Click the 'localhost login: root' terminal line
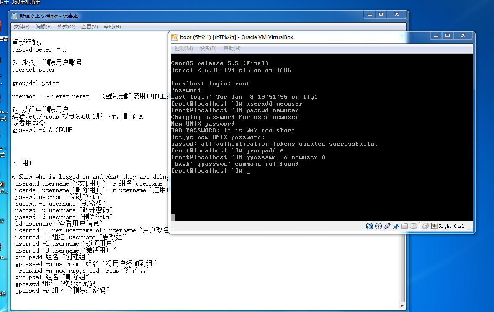The width and height of the screenshot is (494, 312). coord(211,83)
